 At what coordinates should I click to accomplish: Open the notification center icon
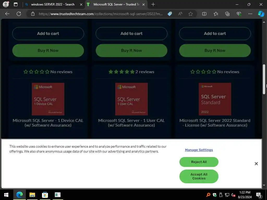259,195
